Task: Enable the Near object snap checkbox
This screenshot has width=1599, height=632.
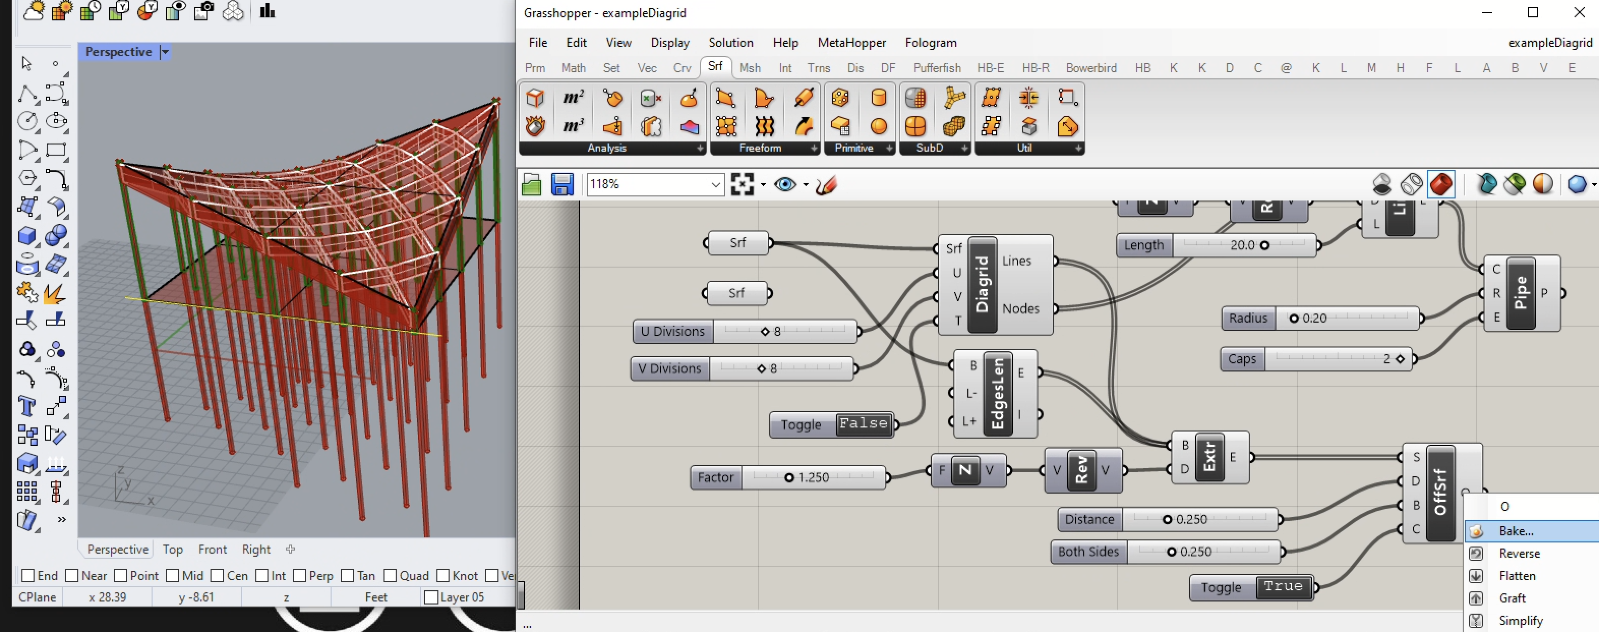Action: [x=72, y=576]
